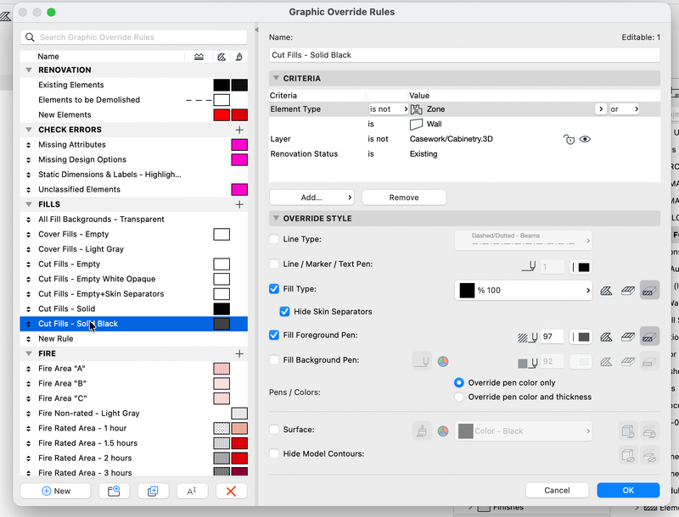Enable Fill Background Pen checkbox
Viewport: 679px width, 517px height.
[x=273, y=359]
